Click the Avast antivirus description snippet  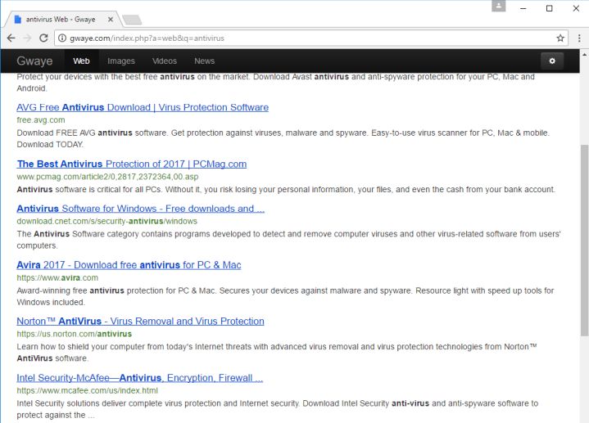276,83
